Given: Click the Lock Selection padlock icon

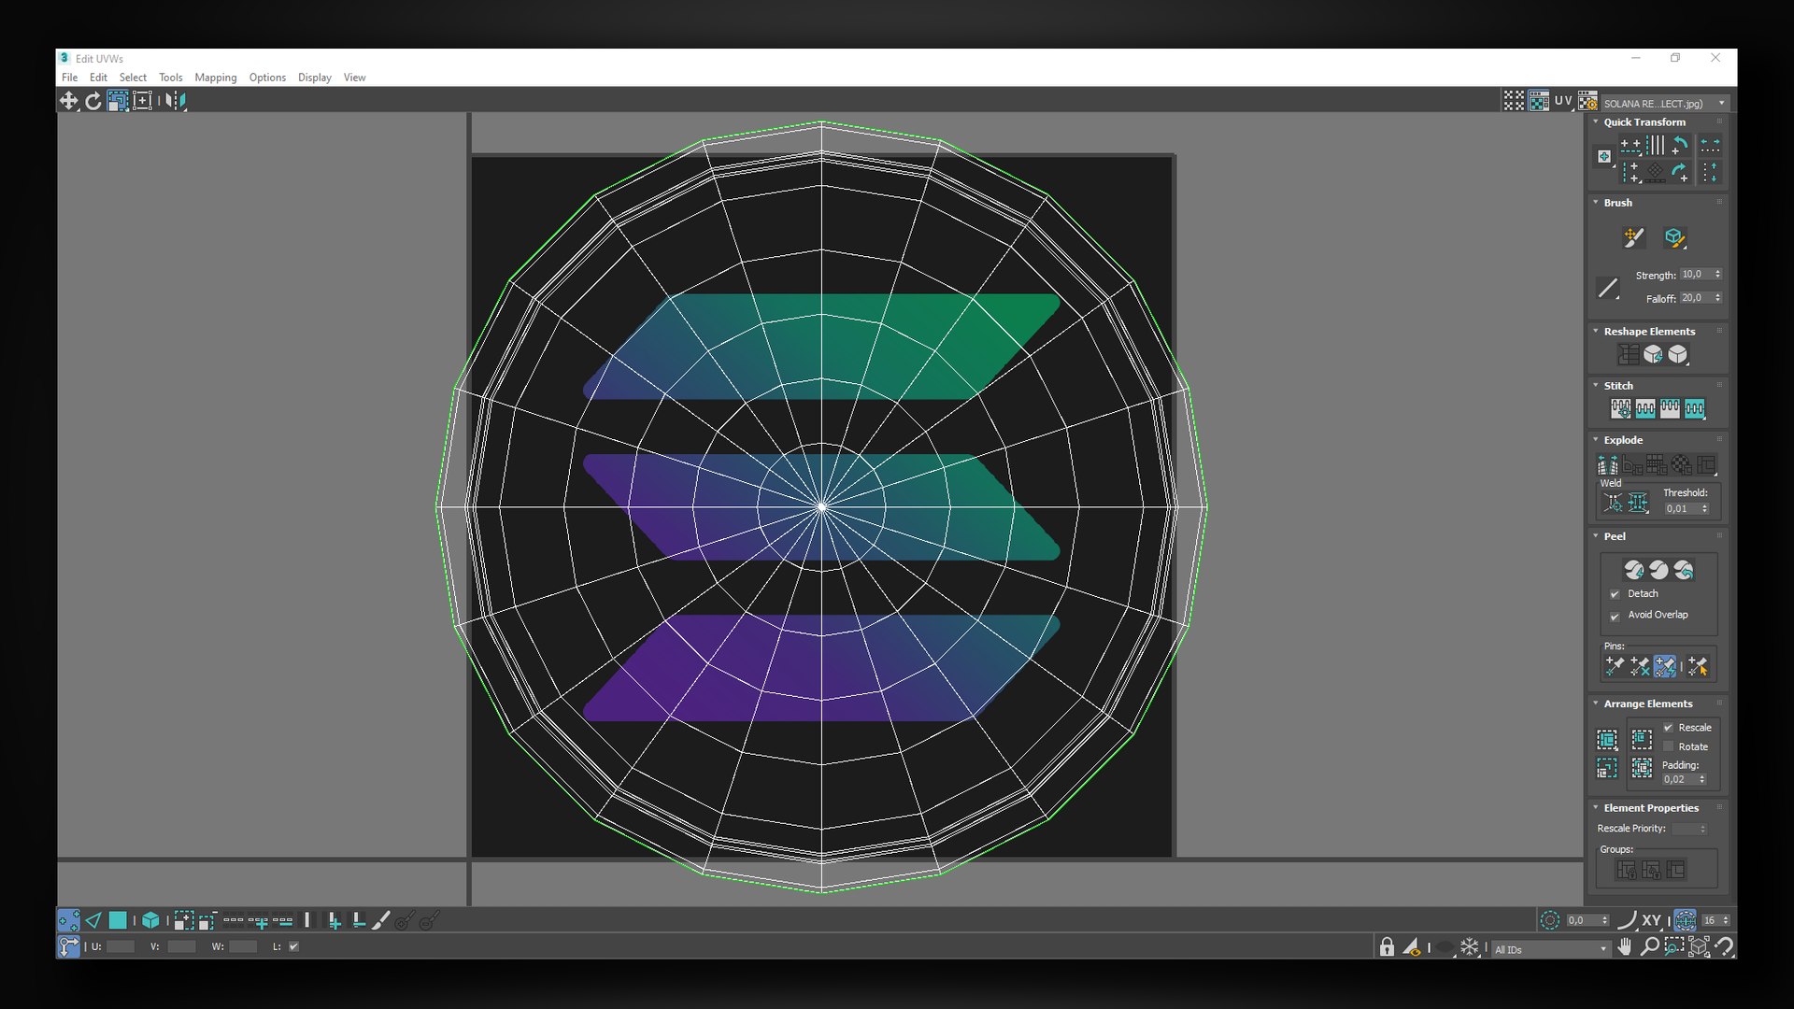Looking at the screenshot, I should (1387, 947).
